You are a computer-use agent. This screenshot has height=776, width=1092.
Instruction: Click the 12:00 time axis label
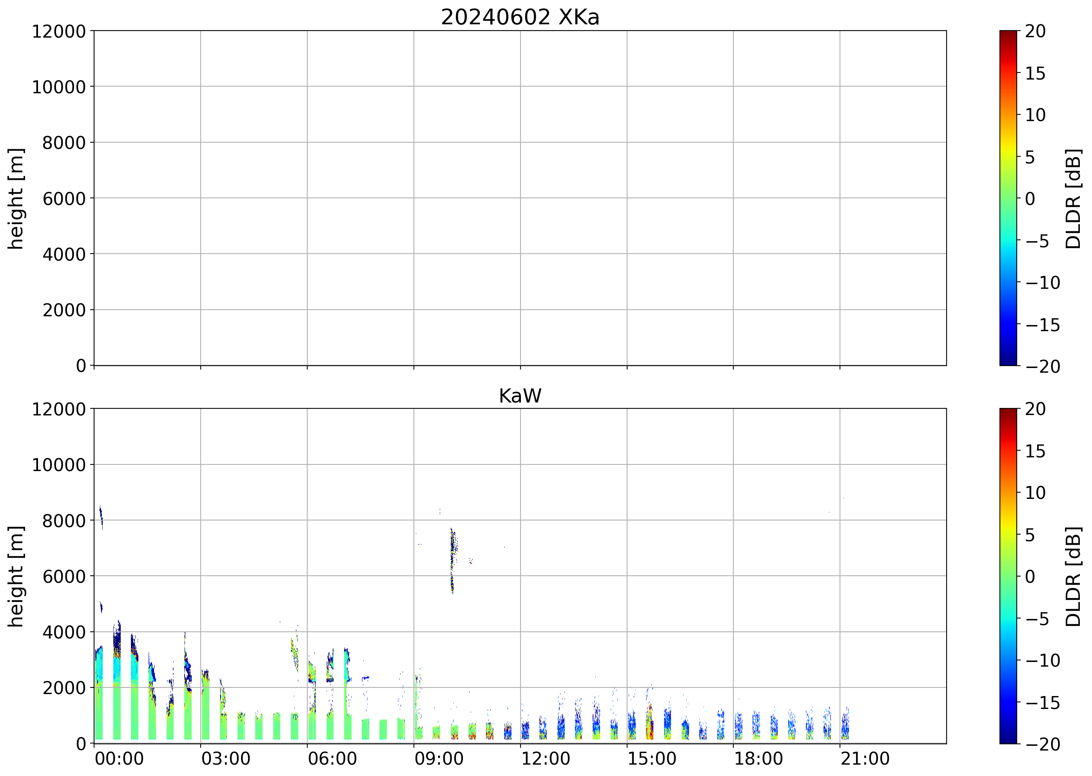[545, 758]
